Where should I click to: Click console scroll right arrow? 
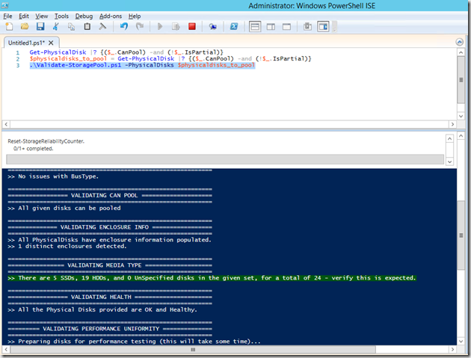[452, 349]
